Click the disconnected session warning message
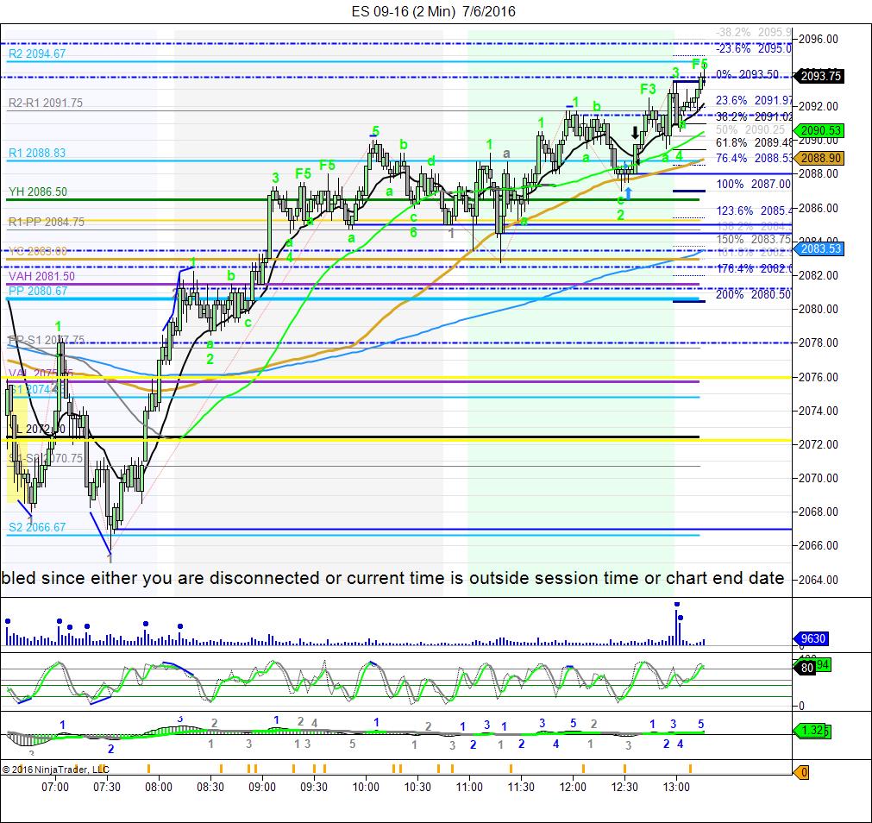 tap(392, 578)
